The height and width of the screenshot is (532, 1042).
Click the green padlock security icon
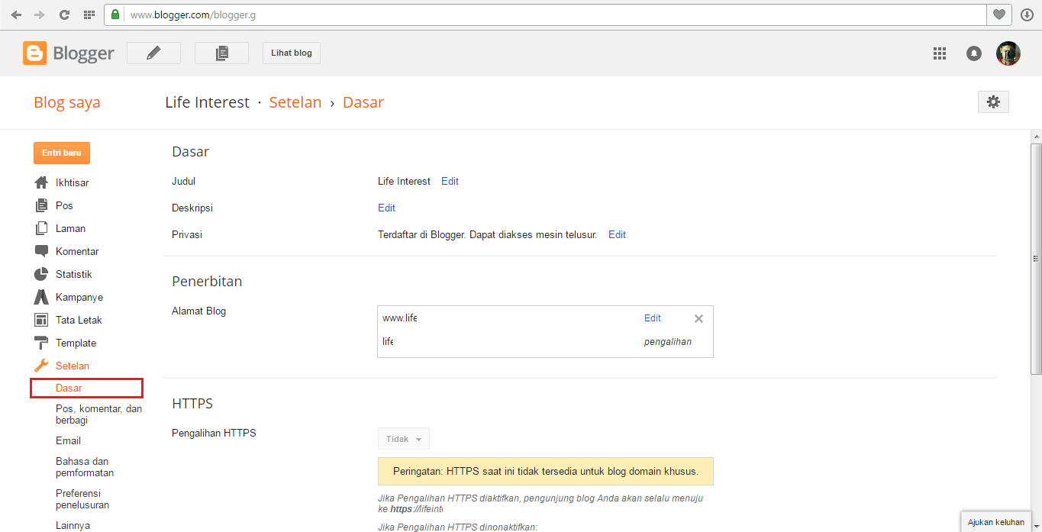click(115, 15)
